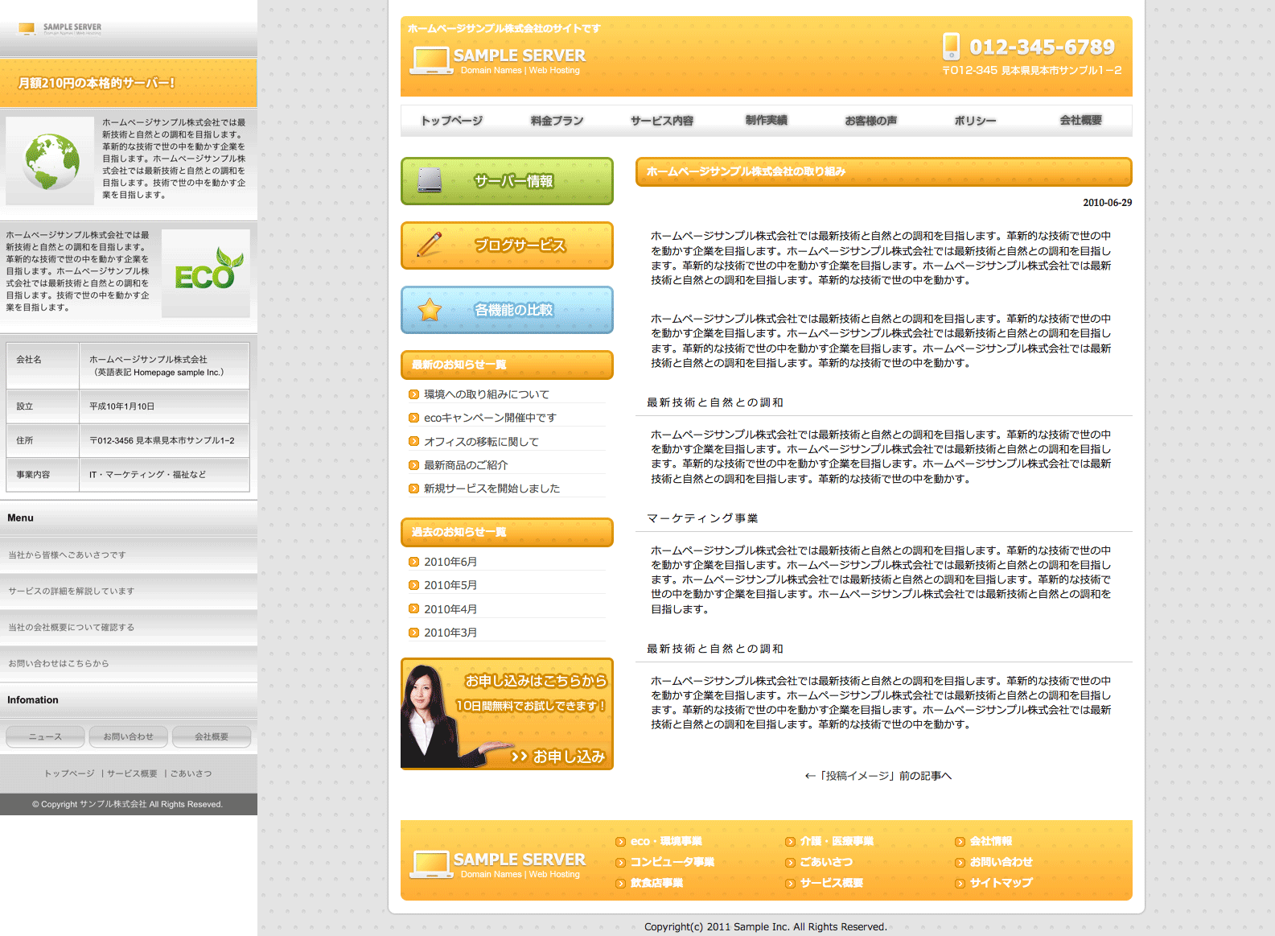This screenshot has width=1275, height=936.
Task: Click the footer laptop logo icon
Action: 430,864
